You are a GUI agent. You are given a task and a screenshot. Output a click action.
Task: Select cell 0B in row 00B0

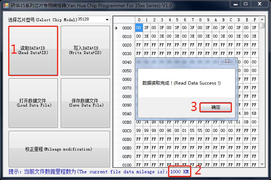(x=246, y=122)
